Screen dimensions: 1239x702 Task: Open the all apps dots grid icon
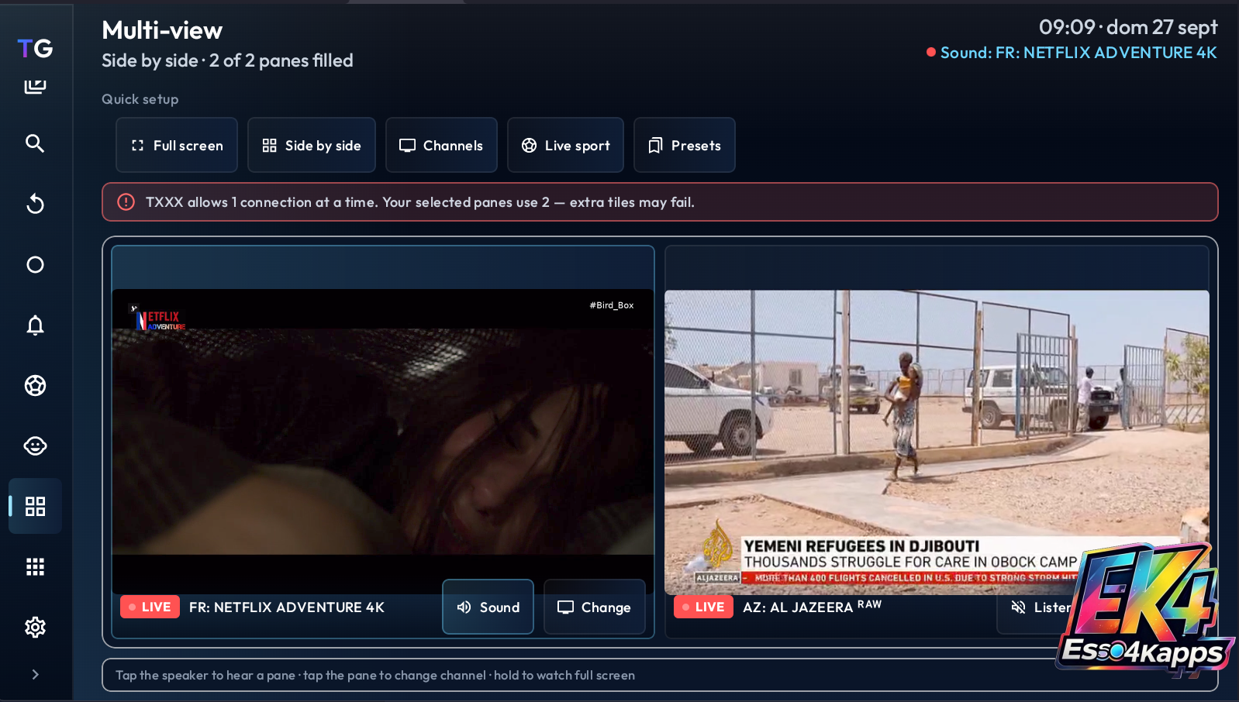click(35, 566)
